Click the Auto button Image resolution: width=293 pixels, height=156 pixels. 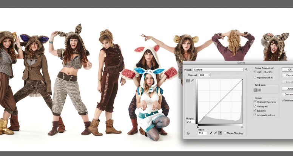coord(288,89)
